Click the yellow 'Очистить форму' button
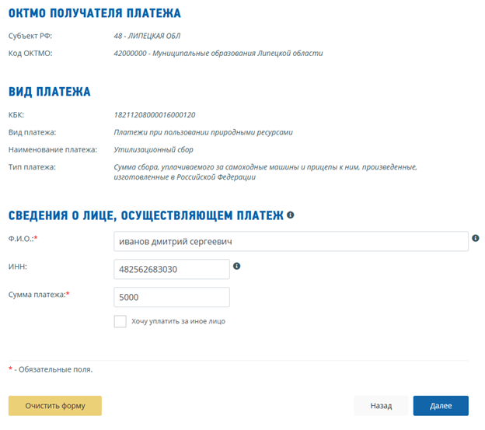 click(55, 406)
